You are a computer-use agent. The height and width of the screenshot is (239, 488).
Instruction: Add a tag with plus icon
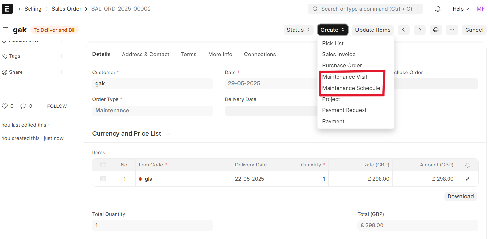click(x=62, y=56)
